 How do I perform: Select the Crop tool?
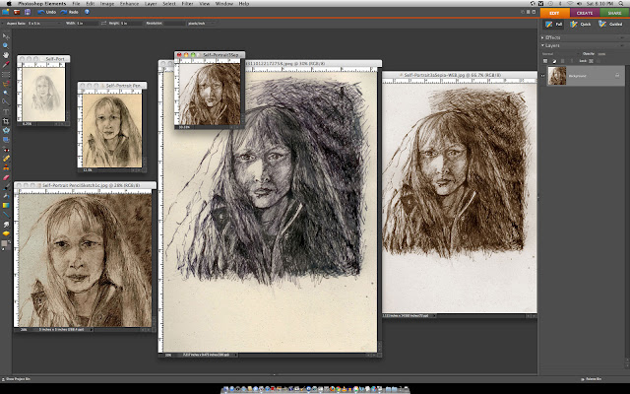pyautogui.click(x=5, y=120)
